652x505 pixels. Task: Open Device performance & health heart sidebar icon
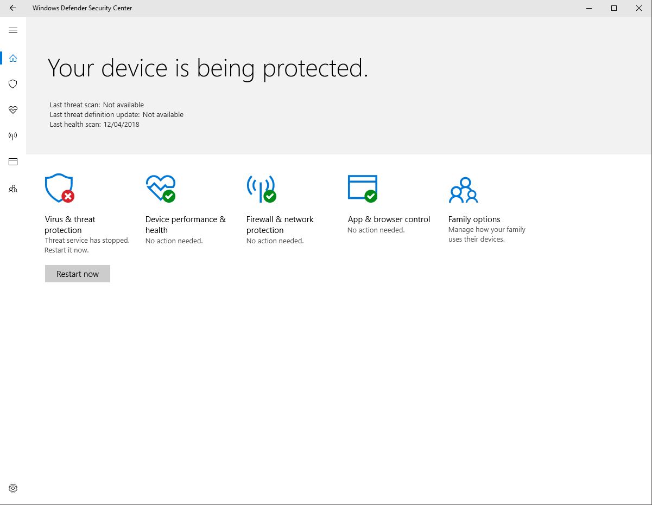pyautogui.click(x=13, y=110)
